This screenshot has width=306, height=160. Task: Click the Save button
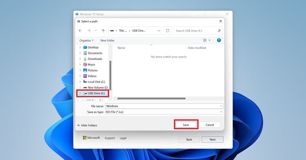coord(186,125)
